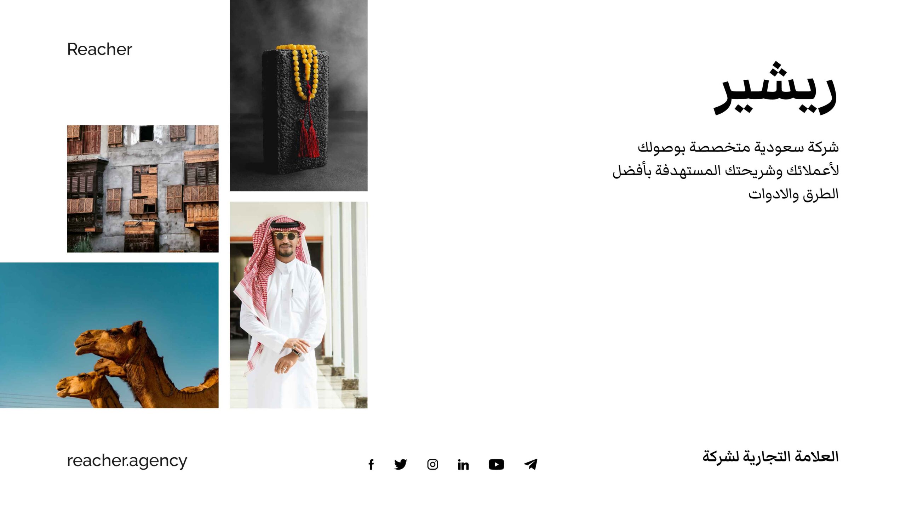Image resolution: width=906 pixels, height=510 pixels.
Task: Click the Facebook icon
Action: pyautogui.click(x=371, y=464)
